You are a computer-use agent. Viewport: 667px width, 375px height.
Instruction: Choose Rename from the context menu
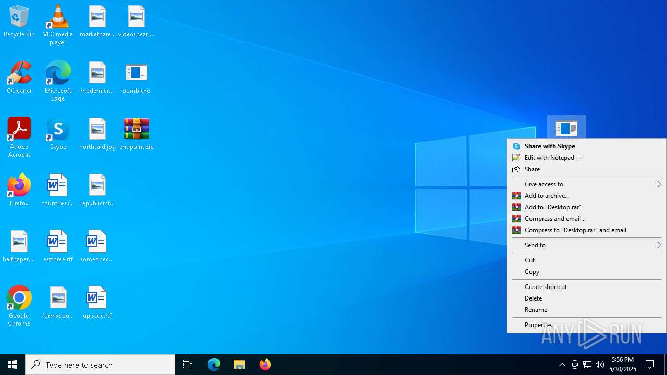pyautogui.click(x=587, y=310)
